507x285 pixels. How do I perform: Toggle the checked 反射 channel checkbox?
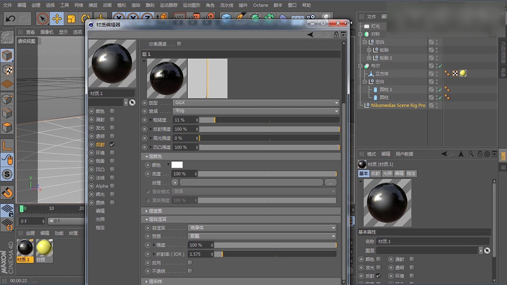click(112, 144)
